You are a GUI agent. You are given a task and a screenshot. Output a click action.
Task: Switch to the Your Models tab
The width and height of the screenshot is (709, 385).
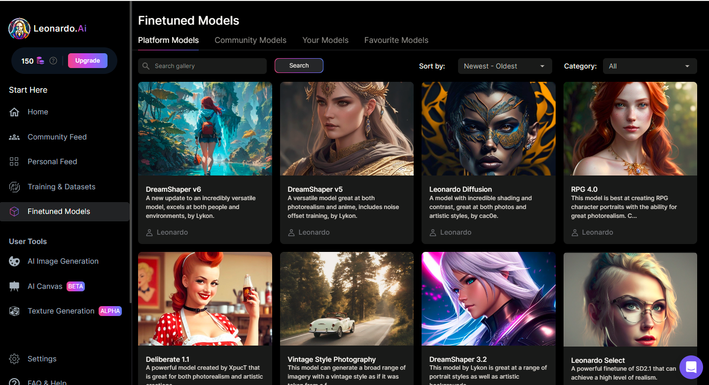(325, 40)
